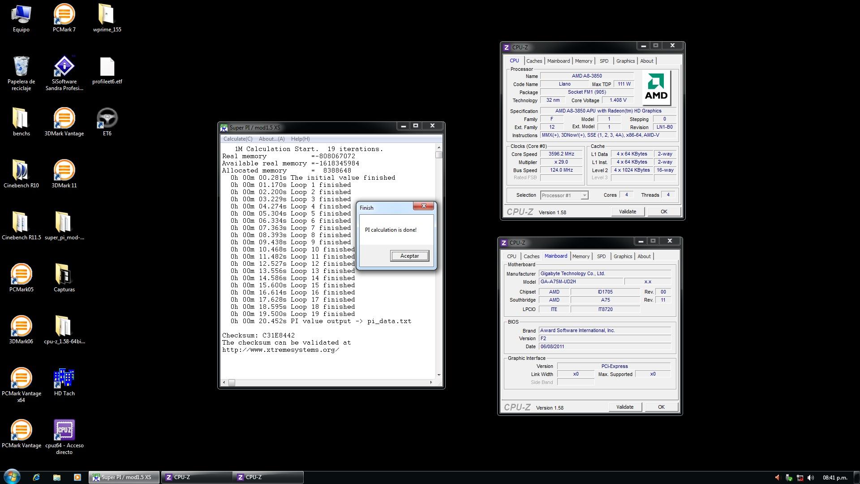The image size is (860, 484).
Task: Select the profileet6.etf file
Action: 107,70
